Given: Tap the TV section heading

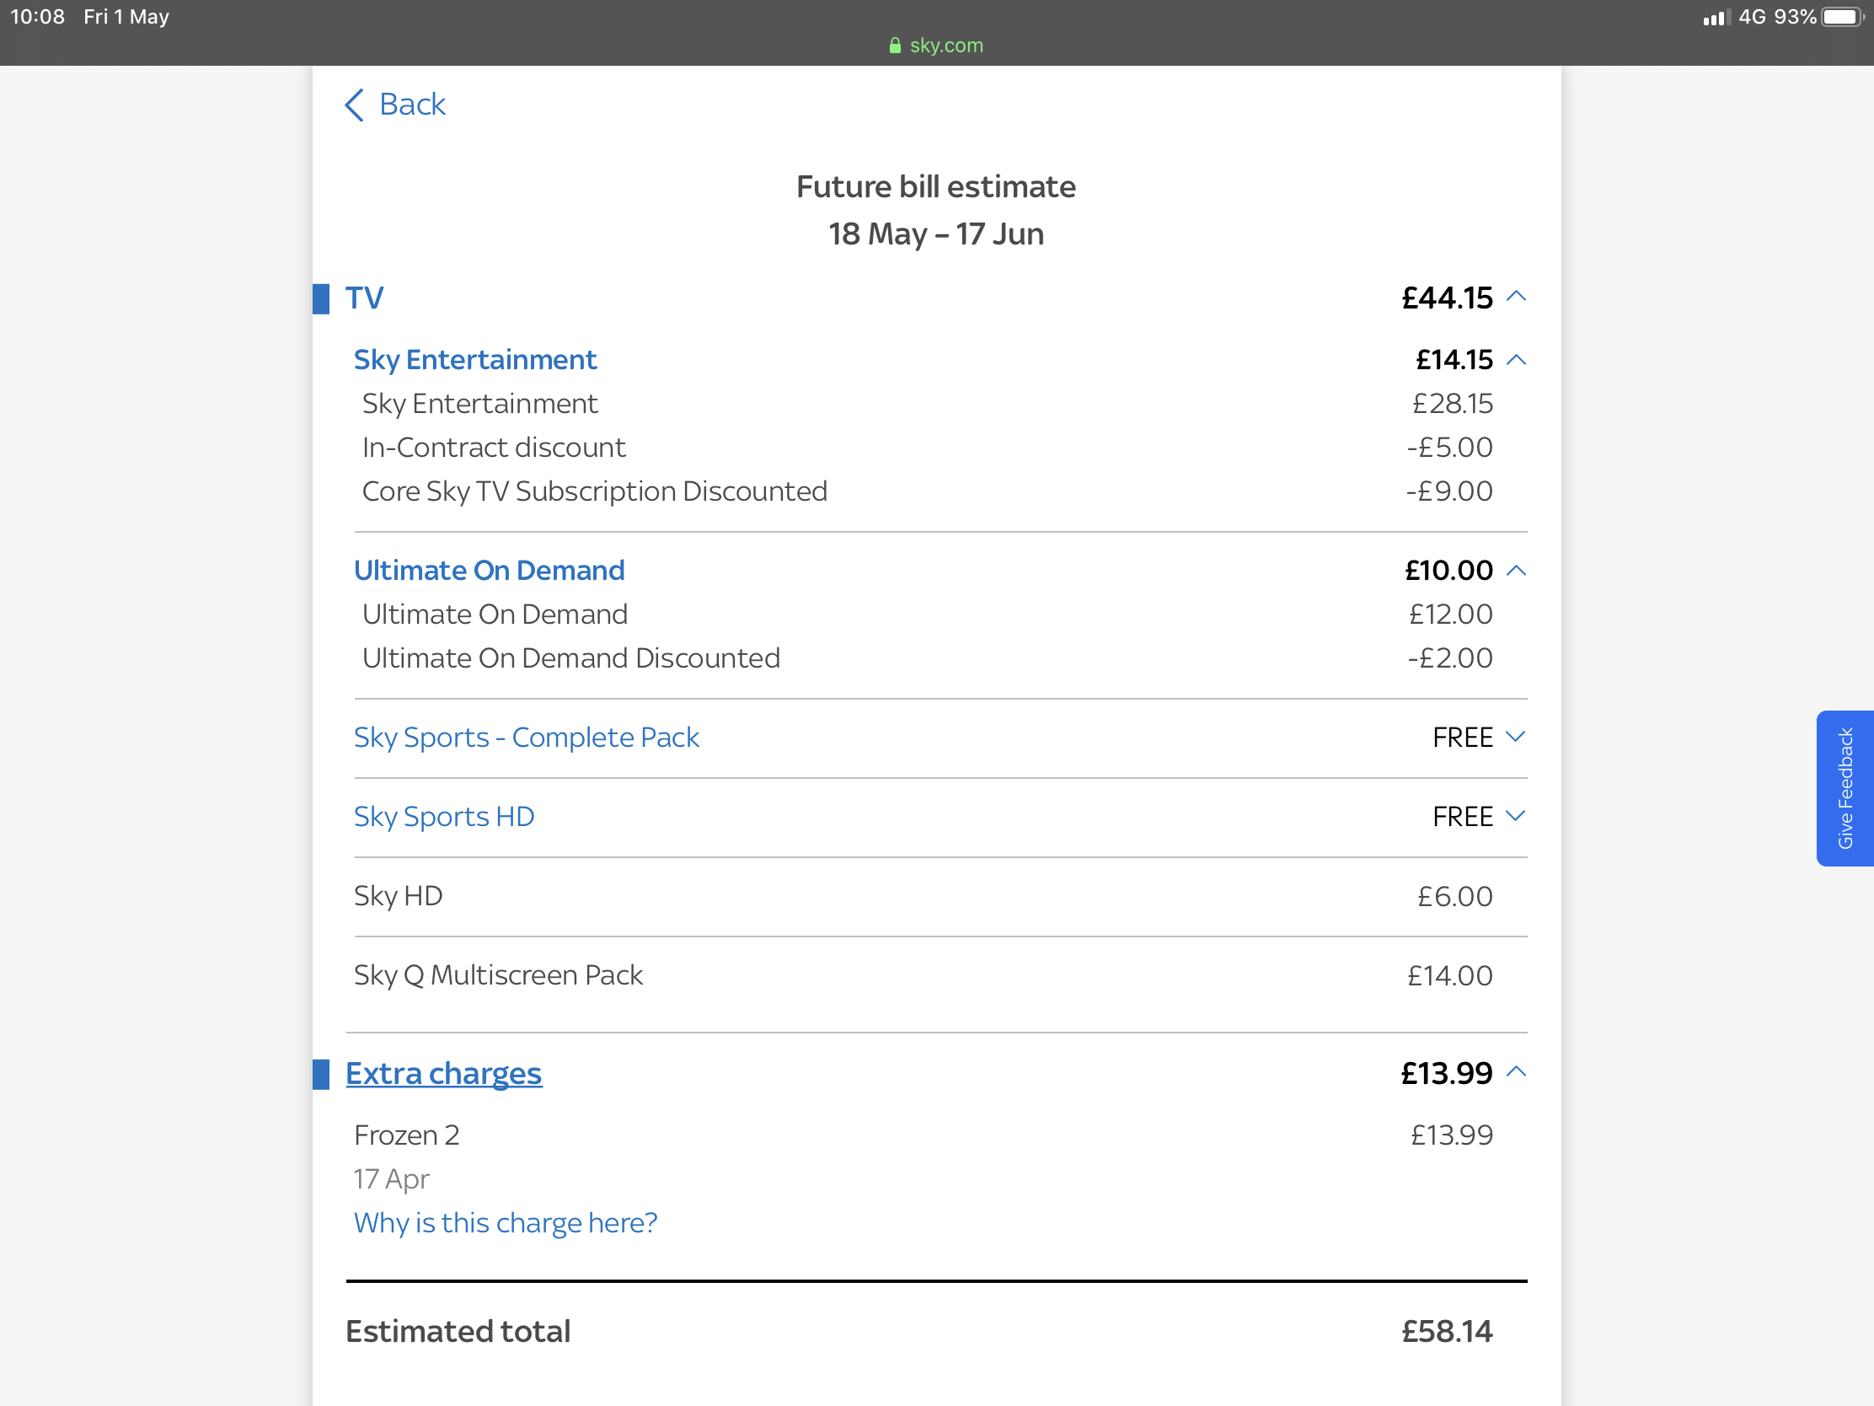Looking at the screenshot, I should tap(364, 298).
